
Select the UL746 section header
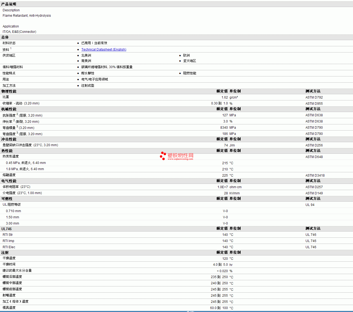tap(6, 229)
